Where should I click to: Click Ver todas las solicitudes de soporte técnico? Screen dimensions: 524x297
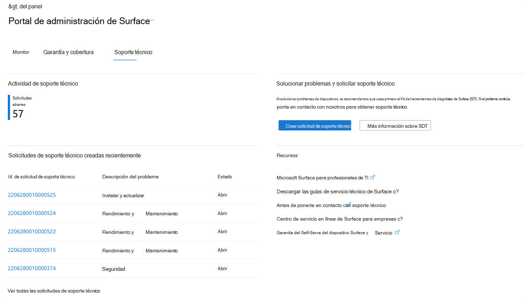point(54,291)
